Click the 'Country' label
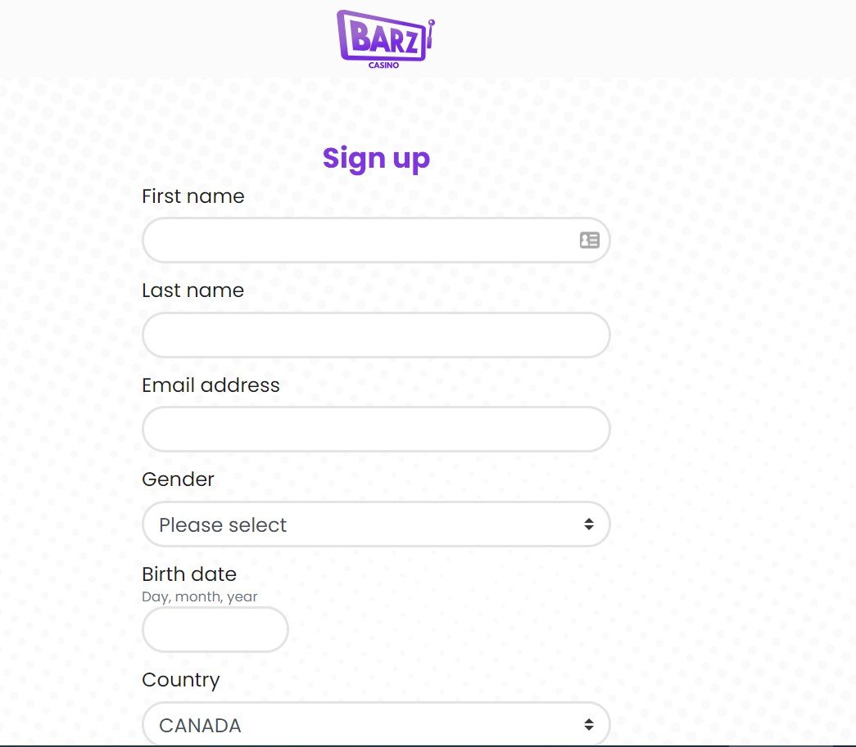This screenshot has height=747, width=856. pos(181,680)
